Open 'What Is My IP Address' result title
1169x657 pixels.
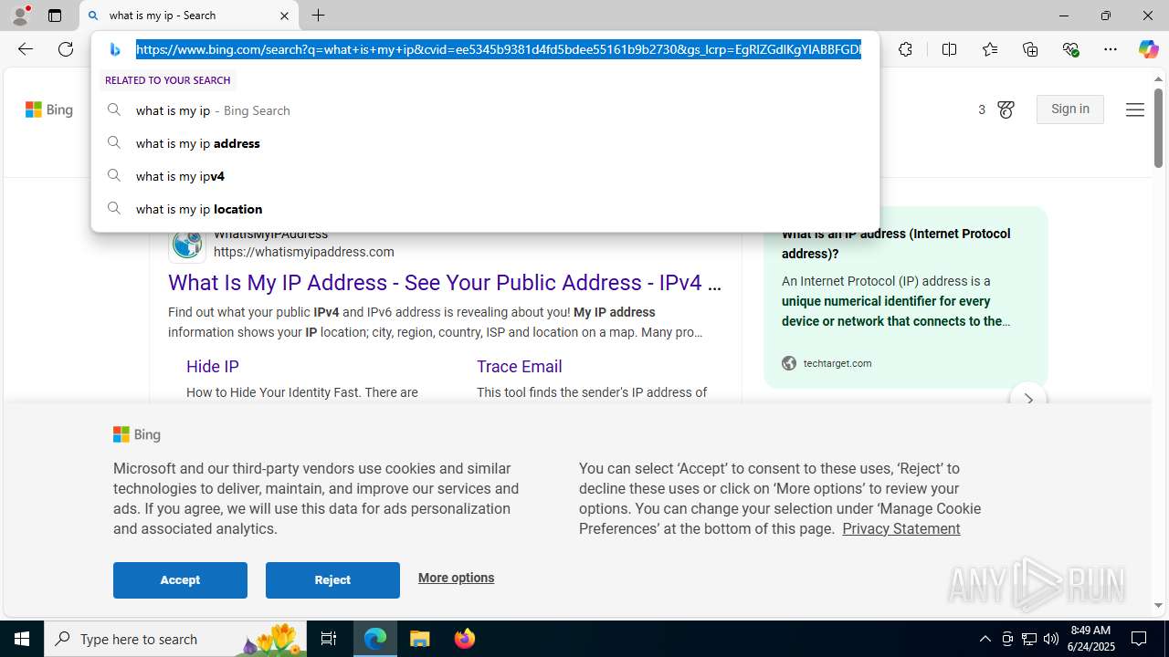(x=445, y=283)
